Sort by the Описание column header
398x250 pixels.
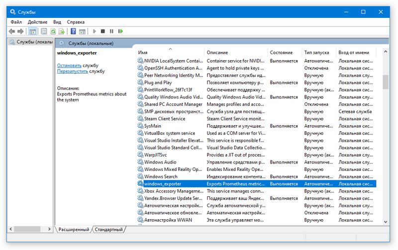tap(236, 52)
